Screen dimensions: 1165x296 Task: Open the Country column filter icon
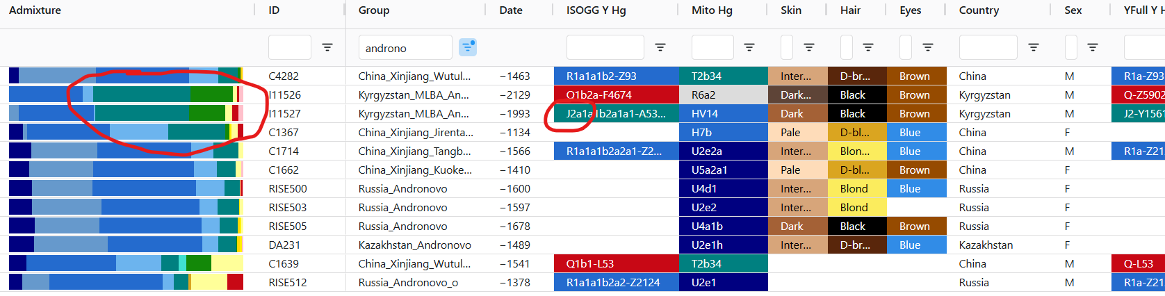(x=1034, y=47)
